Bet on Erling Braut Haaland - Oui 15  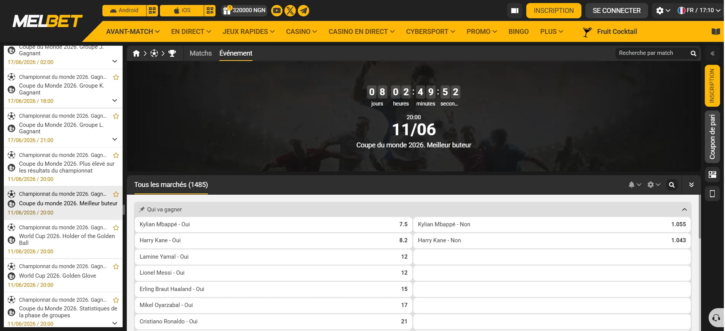pos(273,289)
